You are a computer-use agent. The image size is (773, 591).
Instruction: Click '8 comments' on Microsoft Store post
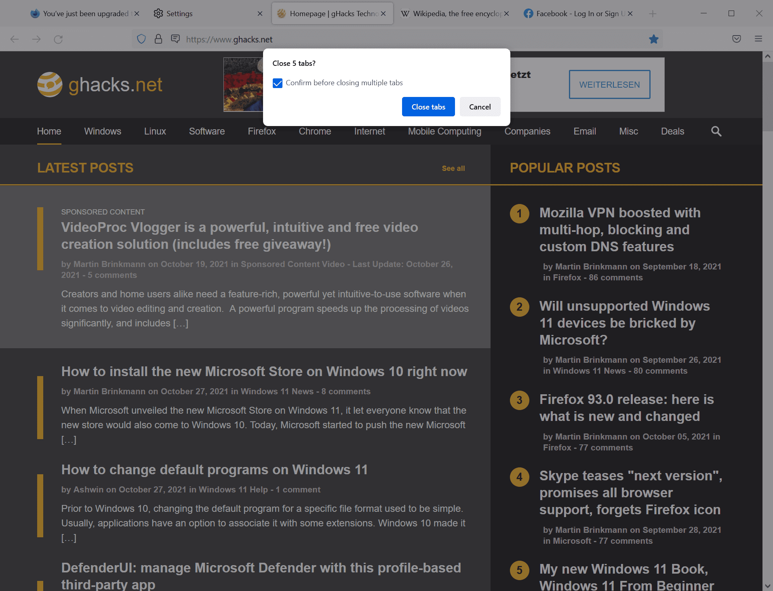pyautogui.click(x=346, y=391)
